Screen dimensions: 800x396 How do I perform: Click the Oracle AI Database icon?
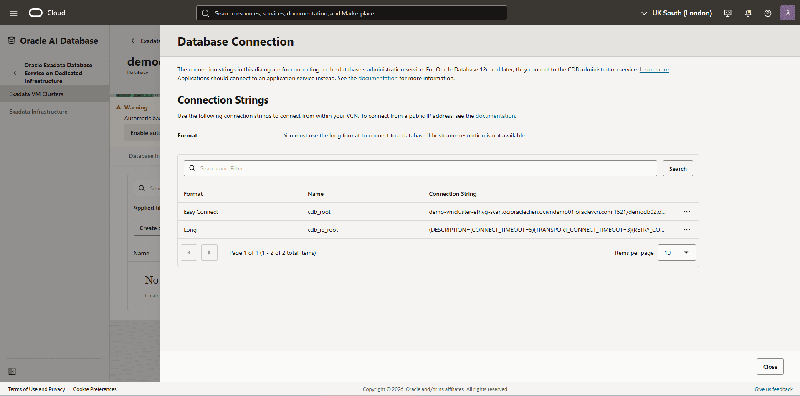(11, 40)
